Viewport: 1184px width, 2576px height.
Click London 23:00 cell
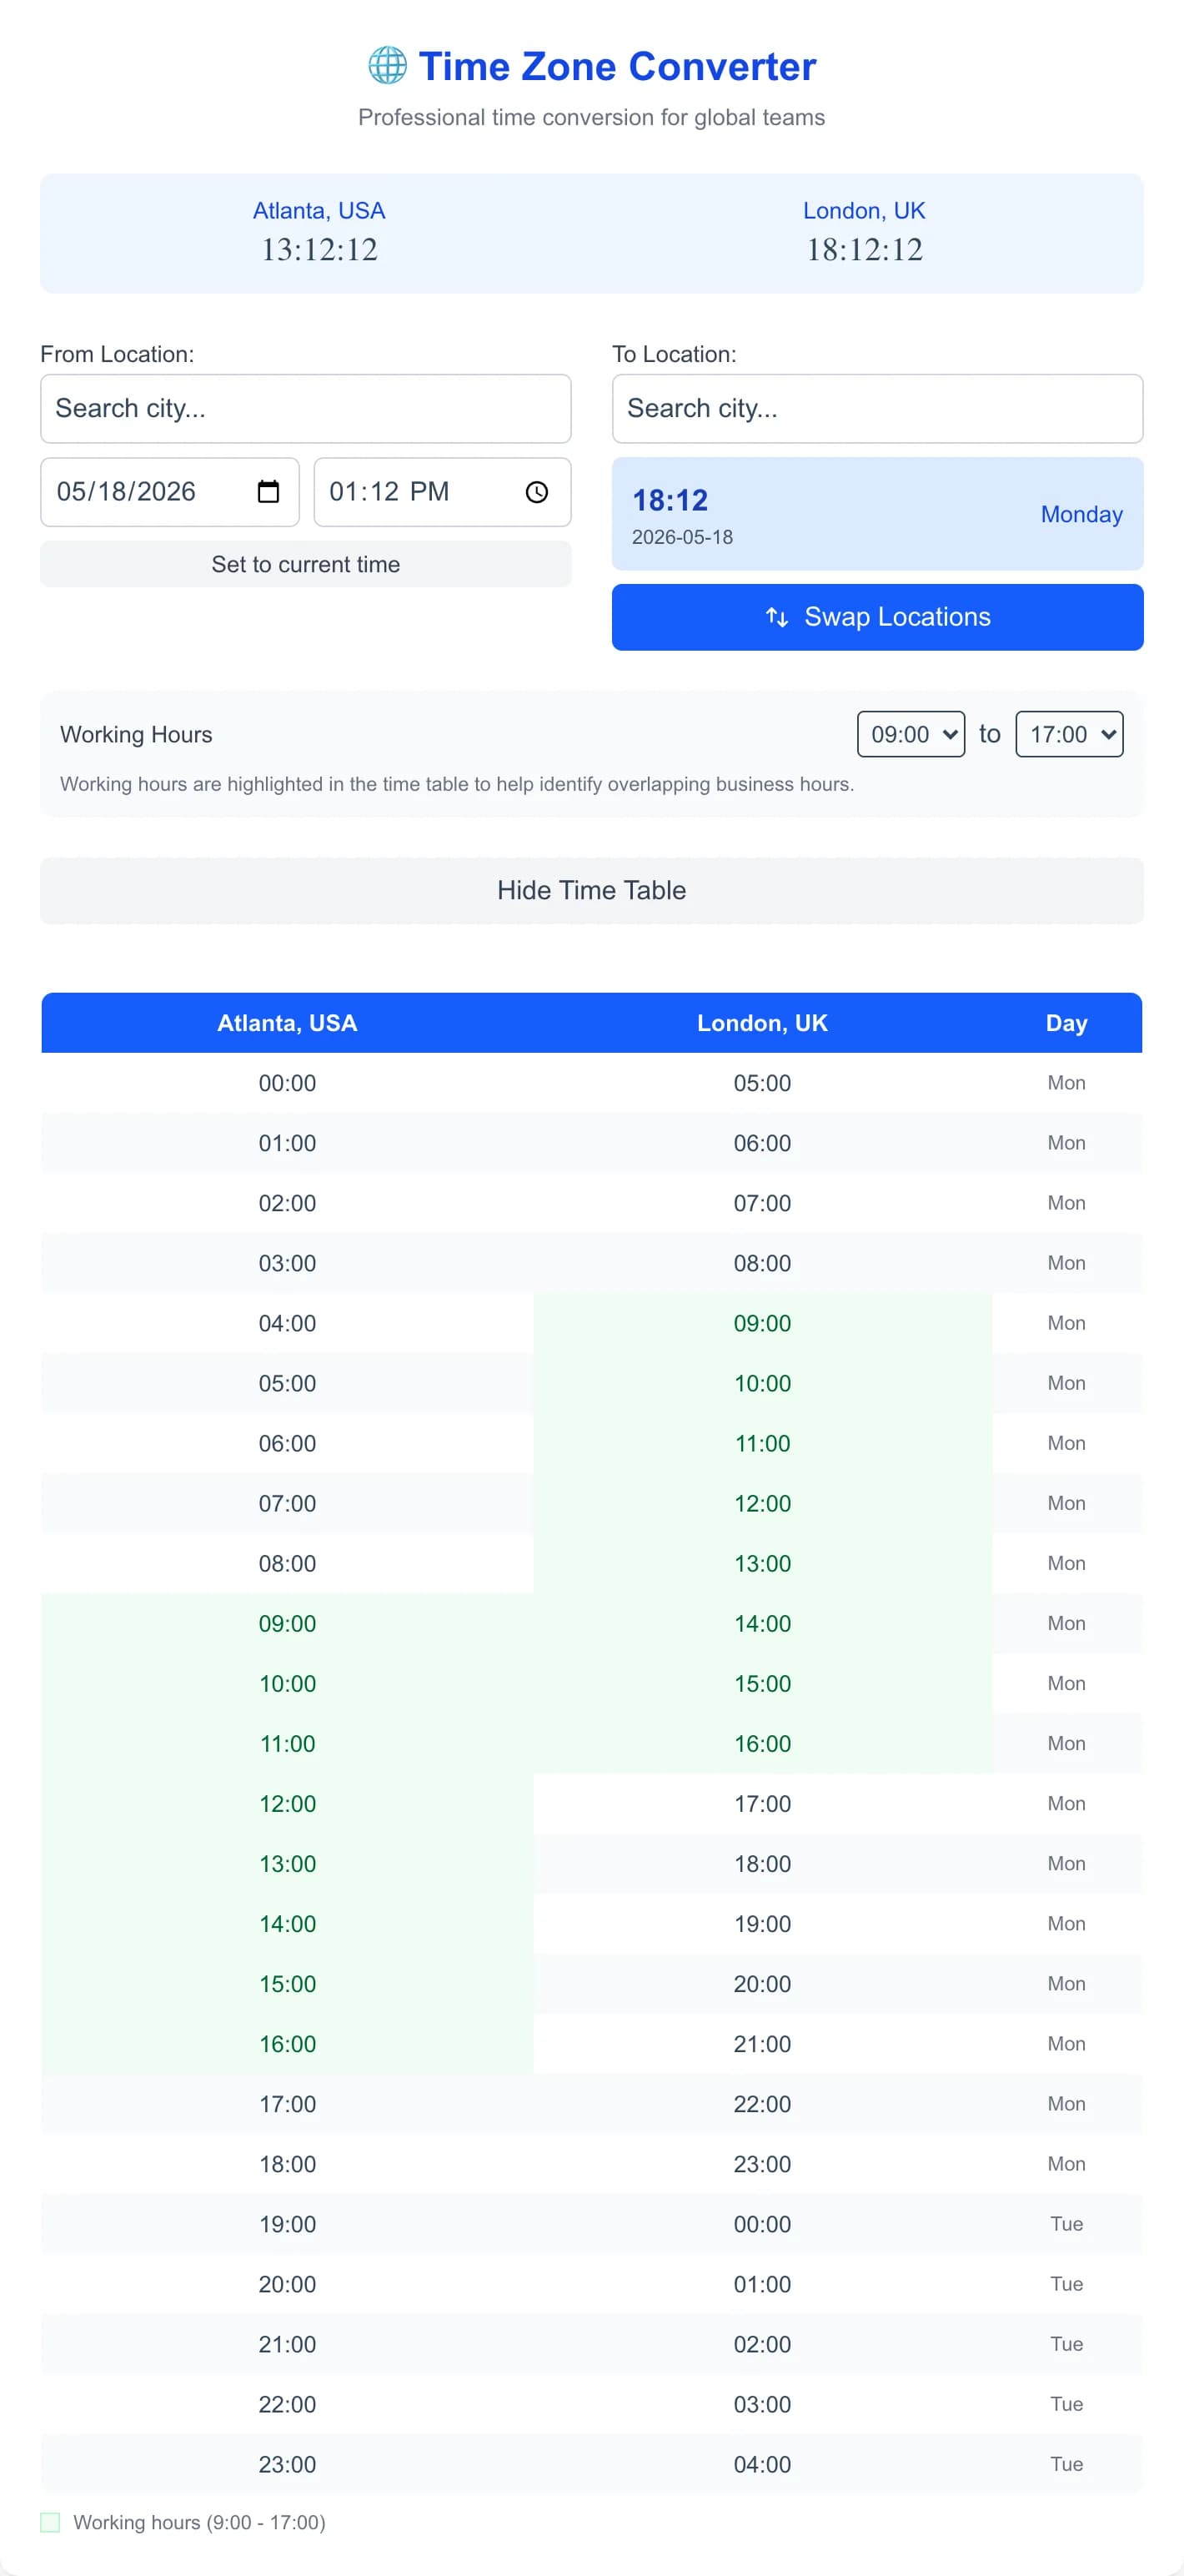[x=762, y=2163]
